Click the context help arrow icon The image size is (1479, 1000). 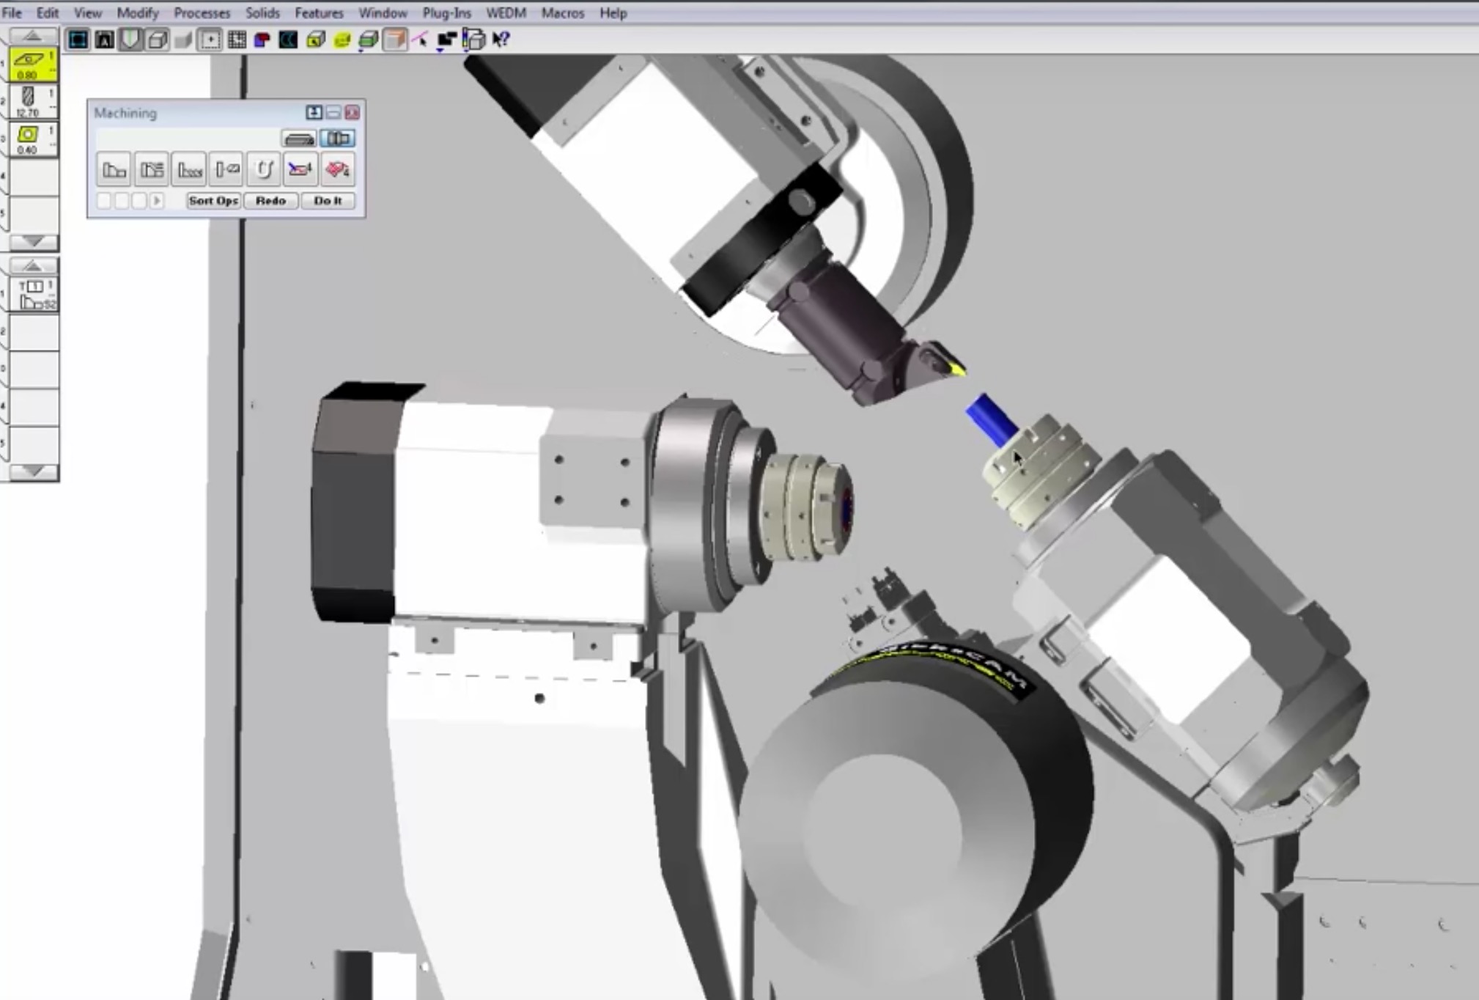[501, 40]
